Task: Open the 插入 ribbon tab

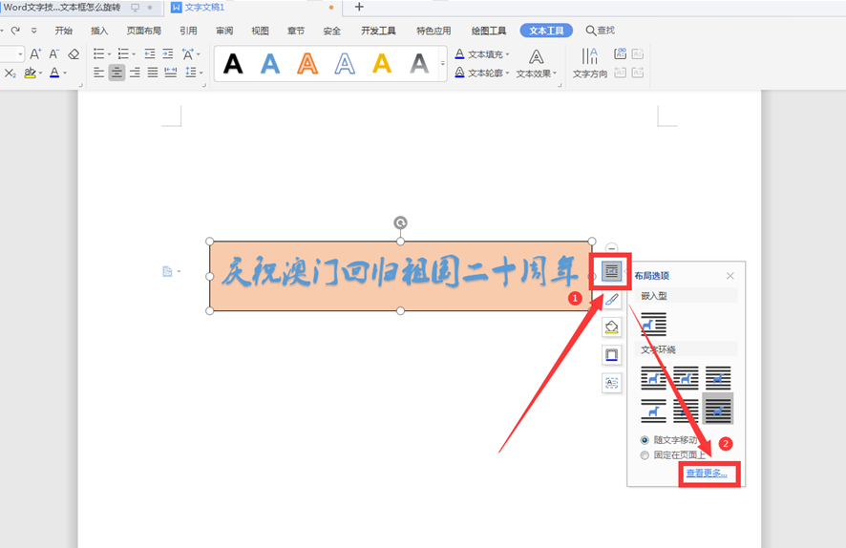Action: tap(99, 31)
